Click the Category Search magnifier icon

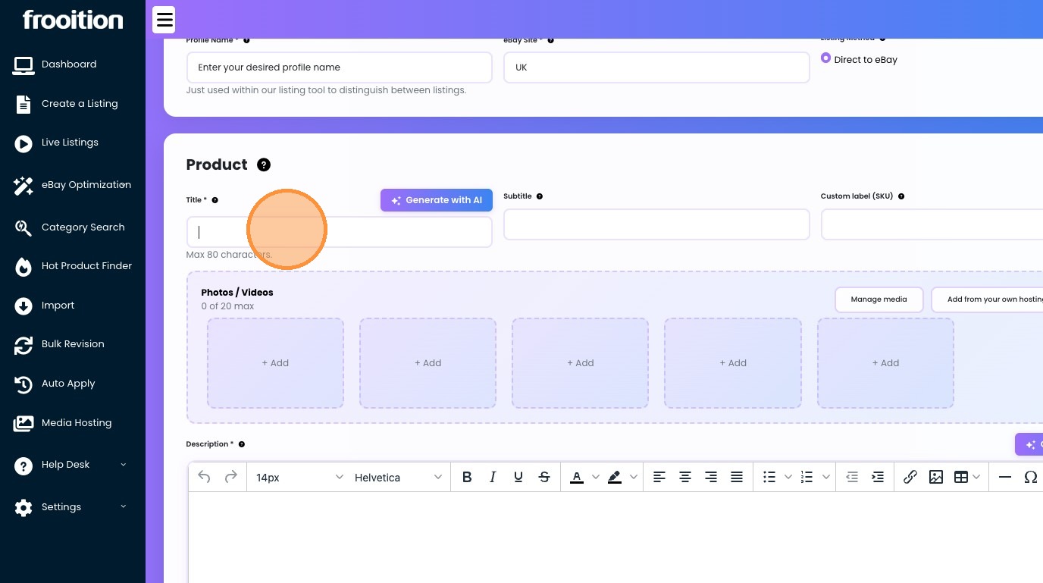point(23,227)
